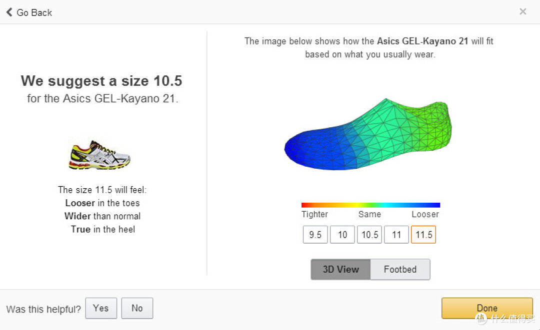540x330 pixels.
Task: Answer No to Was this helpful
Action: point(137,309)
